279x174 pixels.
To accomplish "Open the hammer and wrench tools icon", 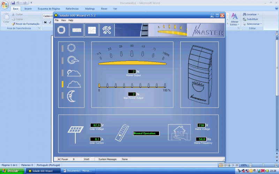I will 107,30.
